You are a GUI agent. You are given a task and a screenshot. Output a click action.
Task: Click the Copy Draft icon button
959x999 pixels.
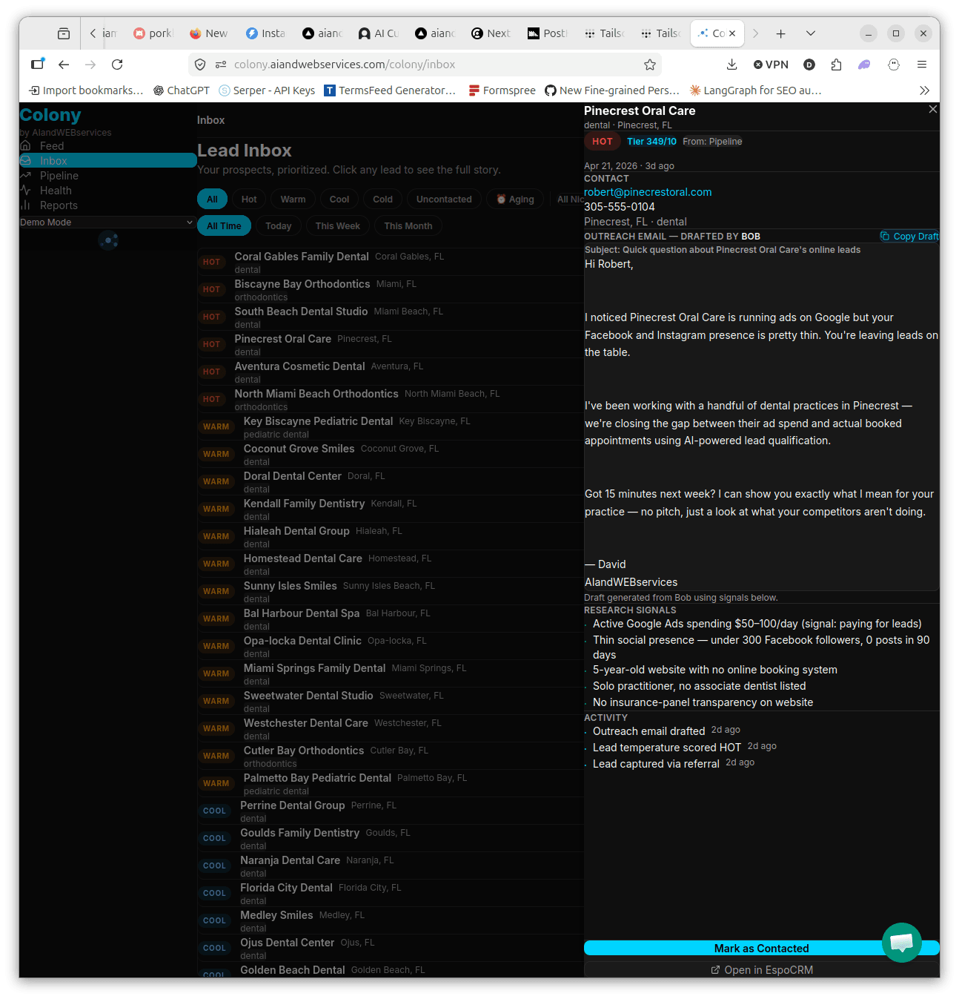(909, 237)
